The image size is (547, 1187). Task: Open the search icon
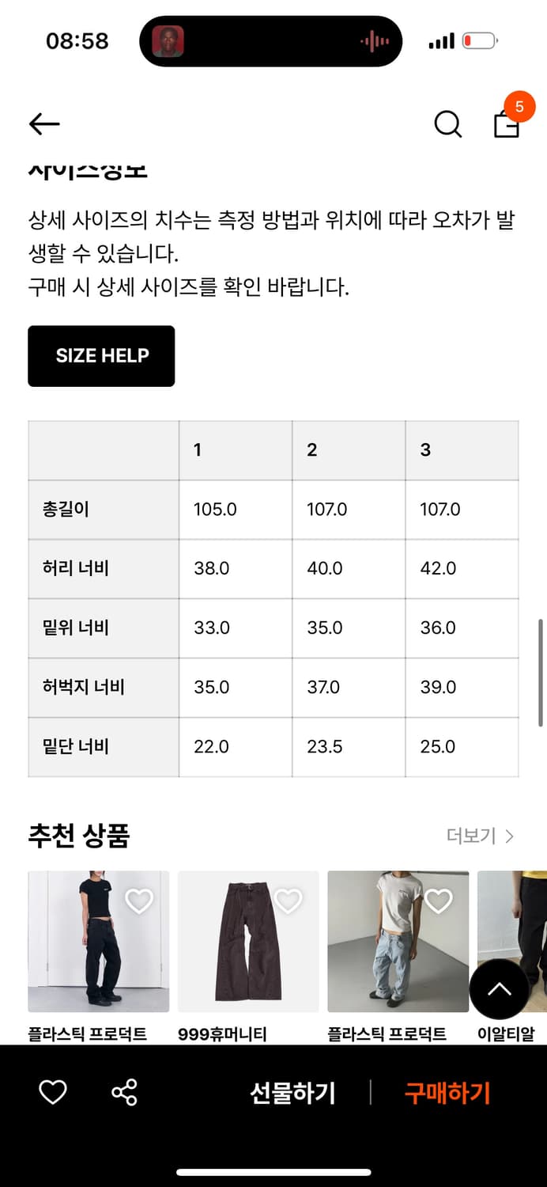(447, 124)
